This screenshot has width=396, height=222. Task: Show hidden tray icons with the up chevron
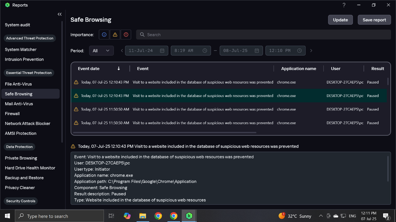321,216
